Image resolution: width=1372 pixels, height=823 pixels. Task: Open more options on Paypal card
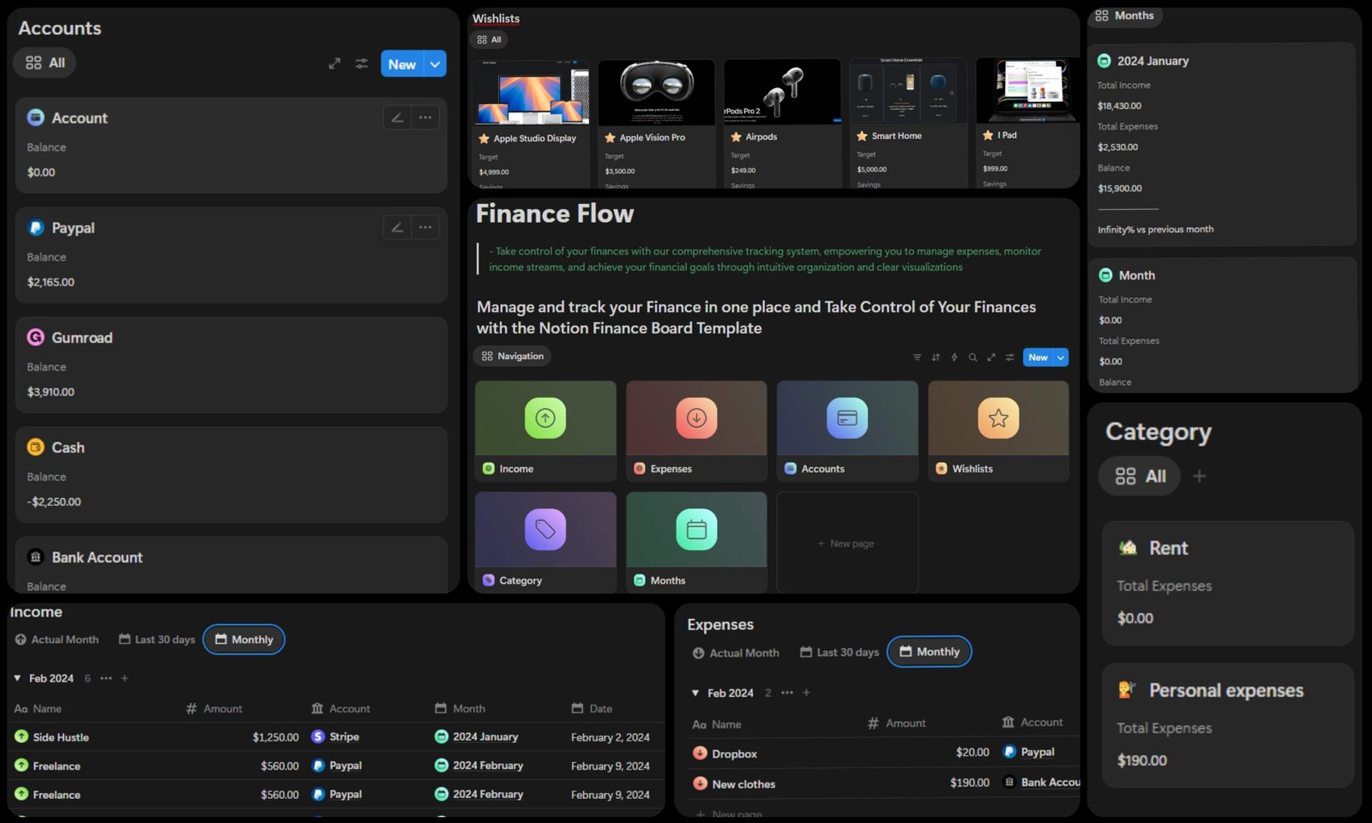click(425, 227)
